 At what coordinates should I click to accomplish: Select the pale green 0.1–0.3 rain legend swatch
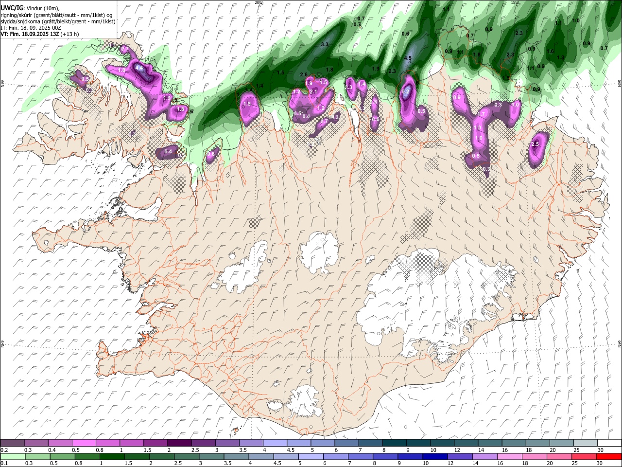tap(12, 456)
